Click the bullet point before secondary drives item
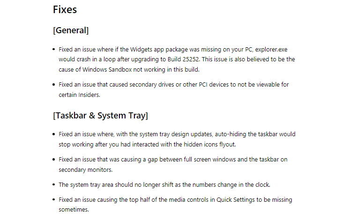The height and width of the screenshot is (220, 348). click(54, 85)
